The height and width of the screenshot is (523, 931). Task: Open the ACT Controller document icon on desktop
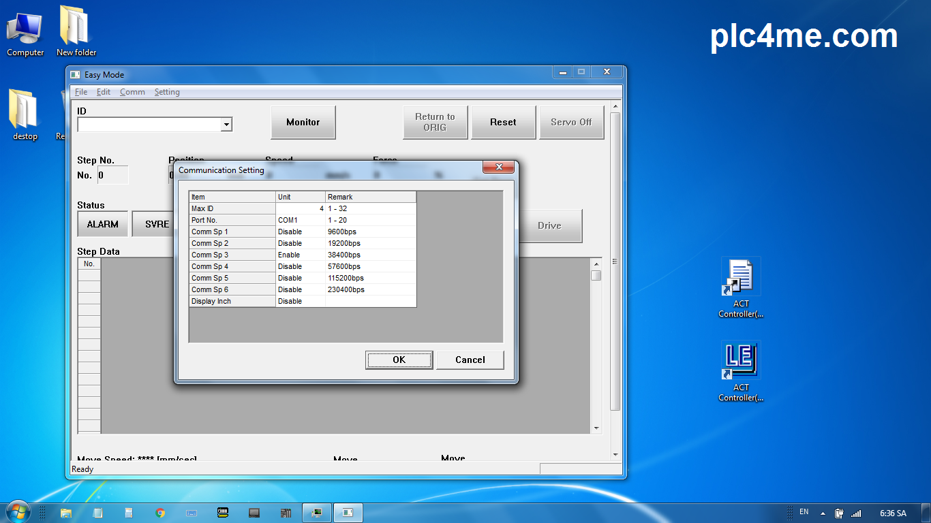tap(739, 277)
